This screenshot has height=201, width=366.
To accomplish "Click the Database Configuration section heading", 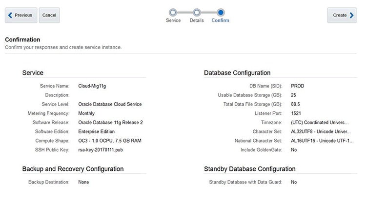I will 237,73.
